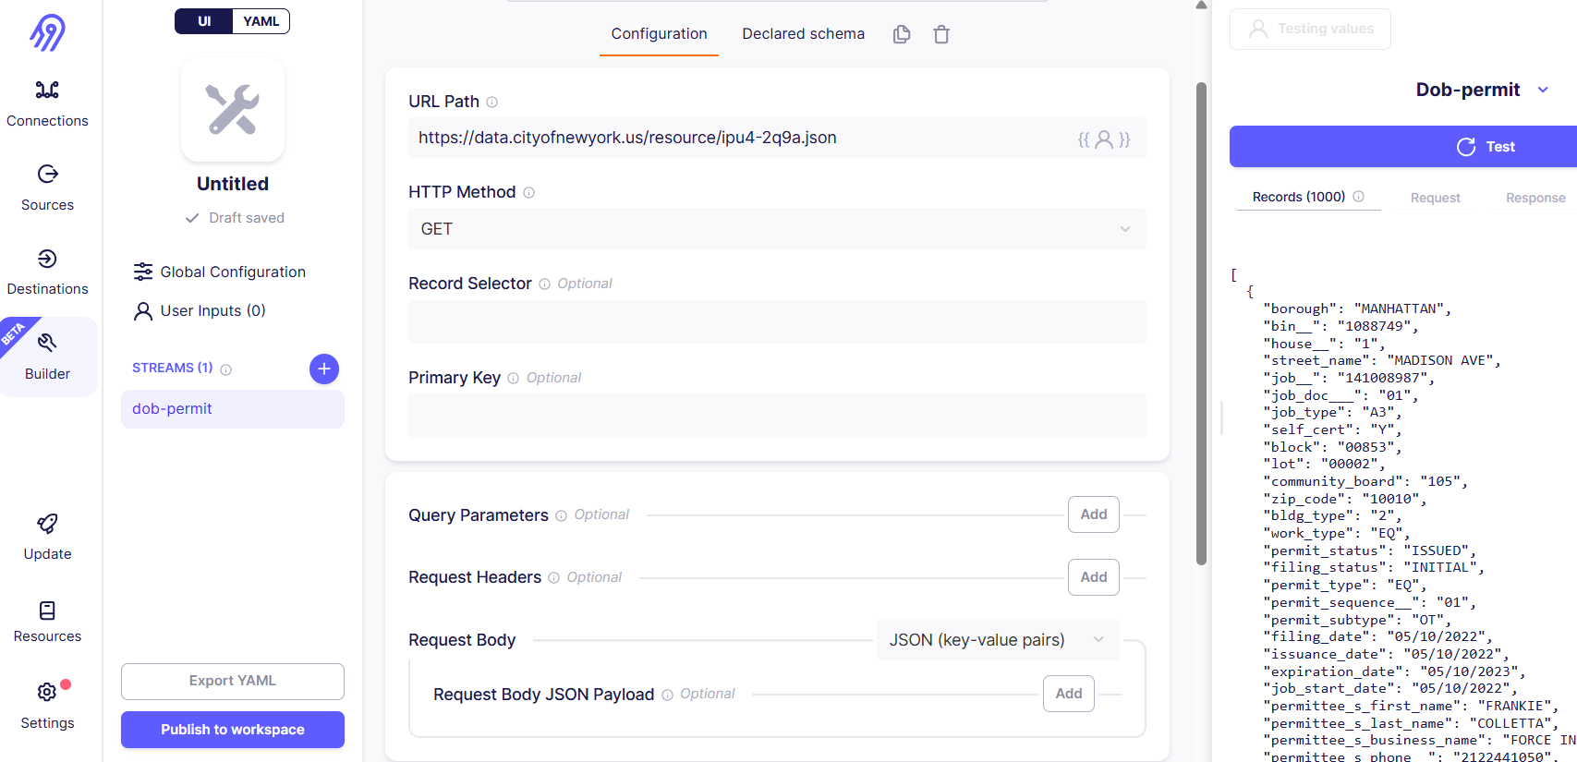
Task: Open the HTTP Method GET dropdown
Action: 777,229
